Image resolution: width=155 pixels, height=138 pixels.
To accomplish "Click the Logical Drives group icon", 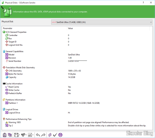I will pyautogui.click(x=4, y=109).
